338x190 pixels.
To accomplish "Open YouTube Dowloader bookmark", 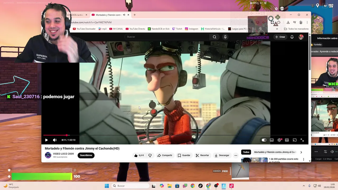I will coord(84,29).
